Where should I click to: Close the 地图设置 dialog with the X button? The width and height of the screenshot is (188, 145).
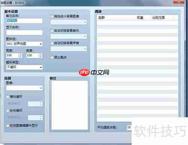(x=179, y=2)
